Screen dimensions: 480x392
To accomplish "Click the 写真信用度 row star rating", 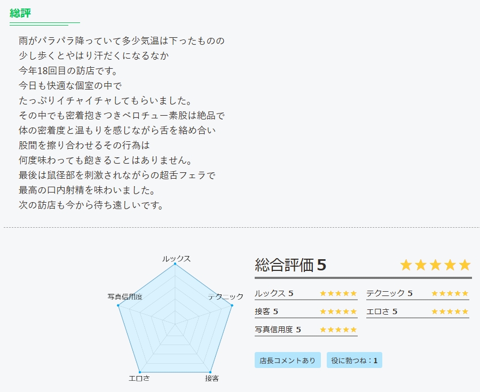I will [339, 330].
